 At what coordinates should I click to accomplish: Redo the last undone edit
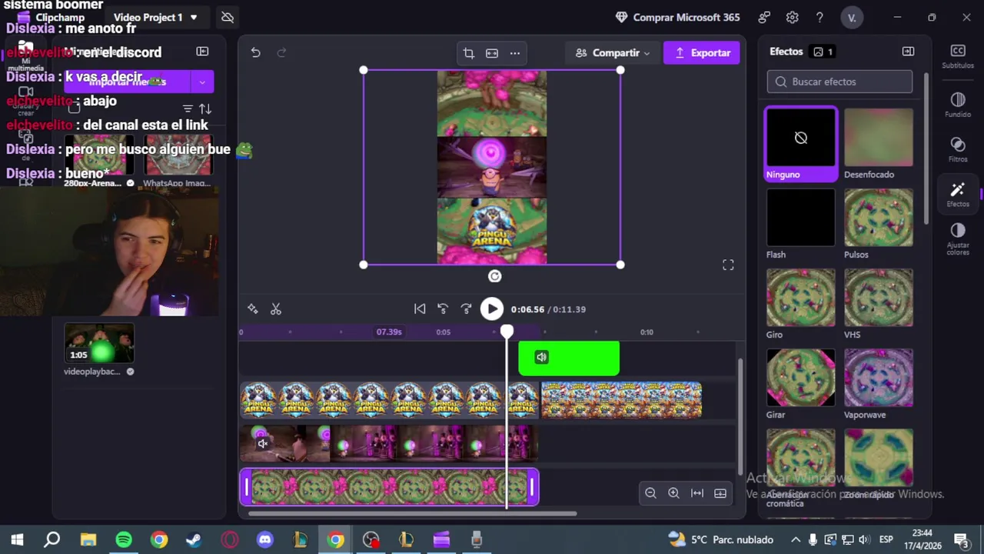281,53
